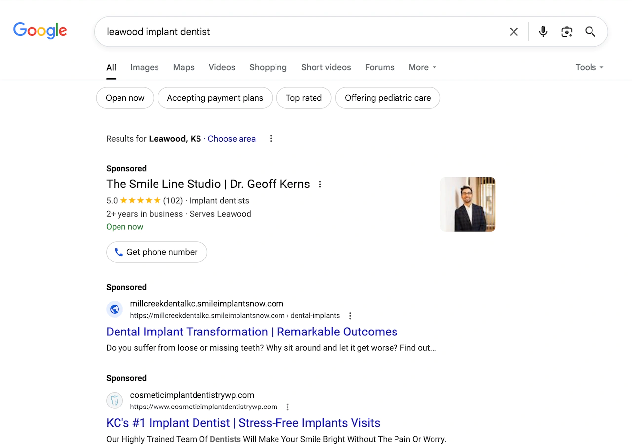Image resolution: width=632 pixels, height=444 pixels.
Task: Click 'Do you suffer from loose' snippet
Action: coord(271,348)
